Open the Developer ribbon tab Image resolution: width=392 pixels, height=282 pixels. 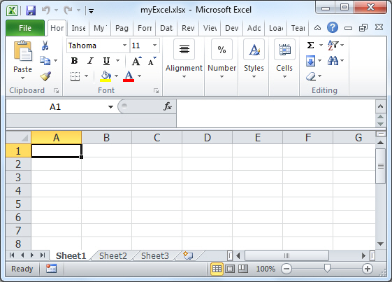pyautogui.click(x=231, y=28)
